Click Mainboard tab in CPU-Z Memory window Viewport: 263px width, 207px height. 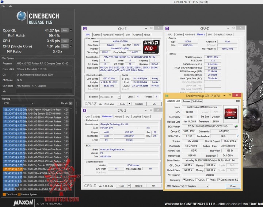click(x=190, y=35)
